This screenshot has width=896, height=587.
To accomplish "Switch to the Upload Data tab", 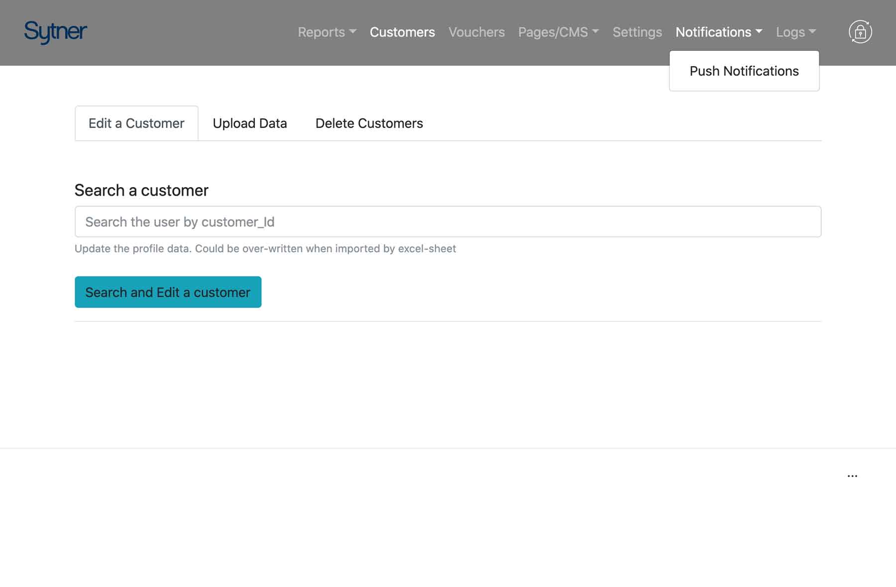I will point(249,123).
